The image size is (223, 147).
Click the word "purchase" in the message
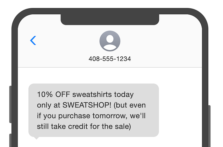(74, 116)
